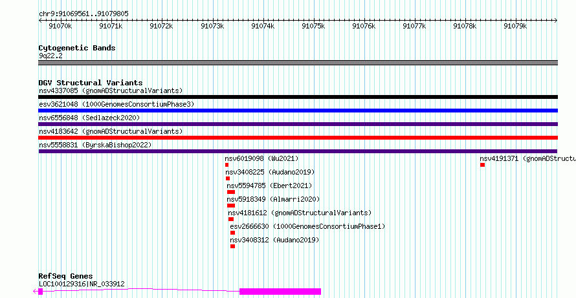Image resolution: width=576 pixels, height=298 pixels.
Task: Click the 91077k ruler tick label
Action: point(414,26)
